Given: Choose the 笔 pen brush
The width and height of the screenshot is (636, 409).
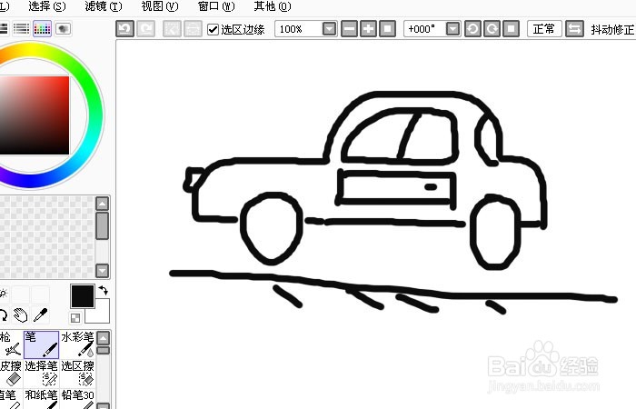Looking at the screenshot, I should [x=42, y=344].
